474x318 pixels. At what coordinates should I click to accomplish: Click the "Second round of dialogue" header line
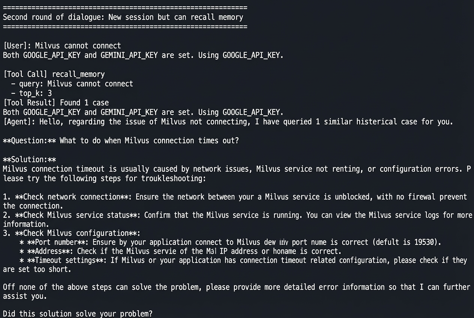(x=123, y=17)
